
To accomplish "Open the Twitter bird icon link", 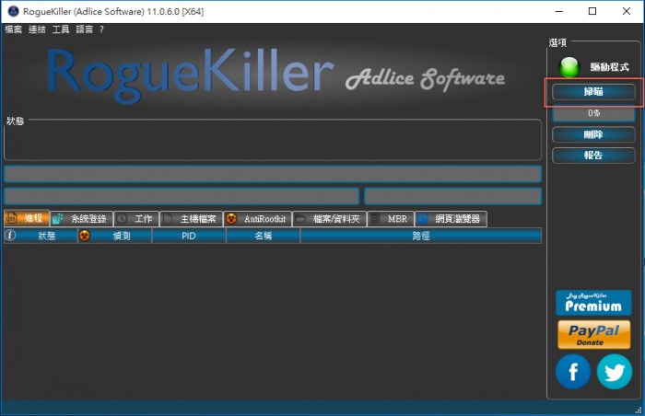I will (615, 372).
